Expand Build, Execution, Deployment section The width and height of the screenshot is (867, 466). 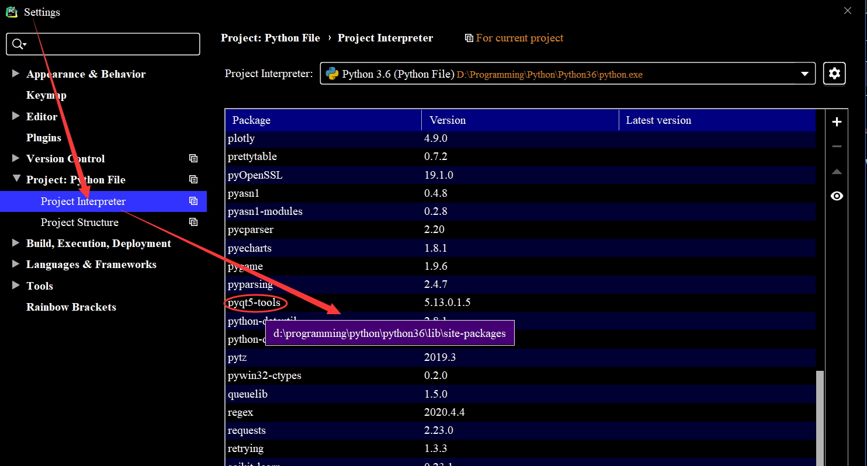[x=16, y=243]
